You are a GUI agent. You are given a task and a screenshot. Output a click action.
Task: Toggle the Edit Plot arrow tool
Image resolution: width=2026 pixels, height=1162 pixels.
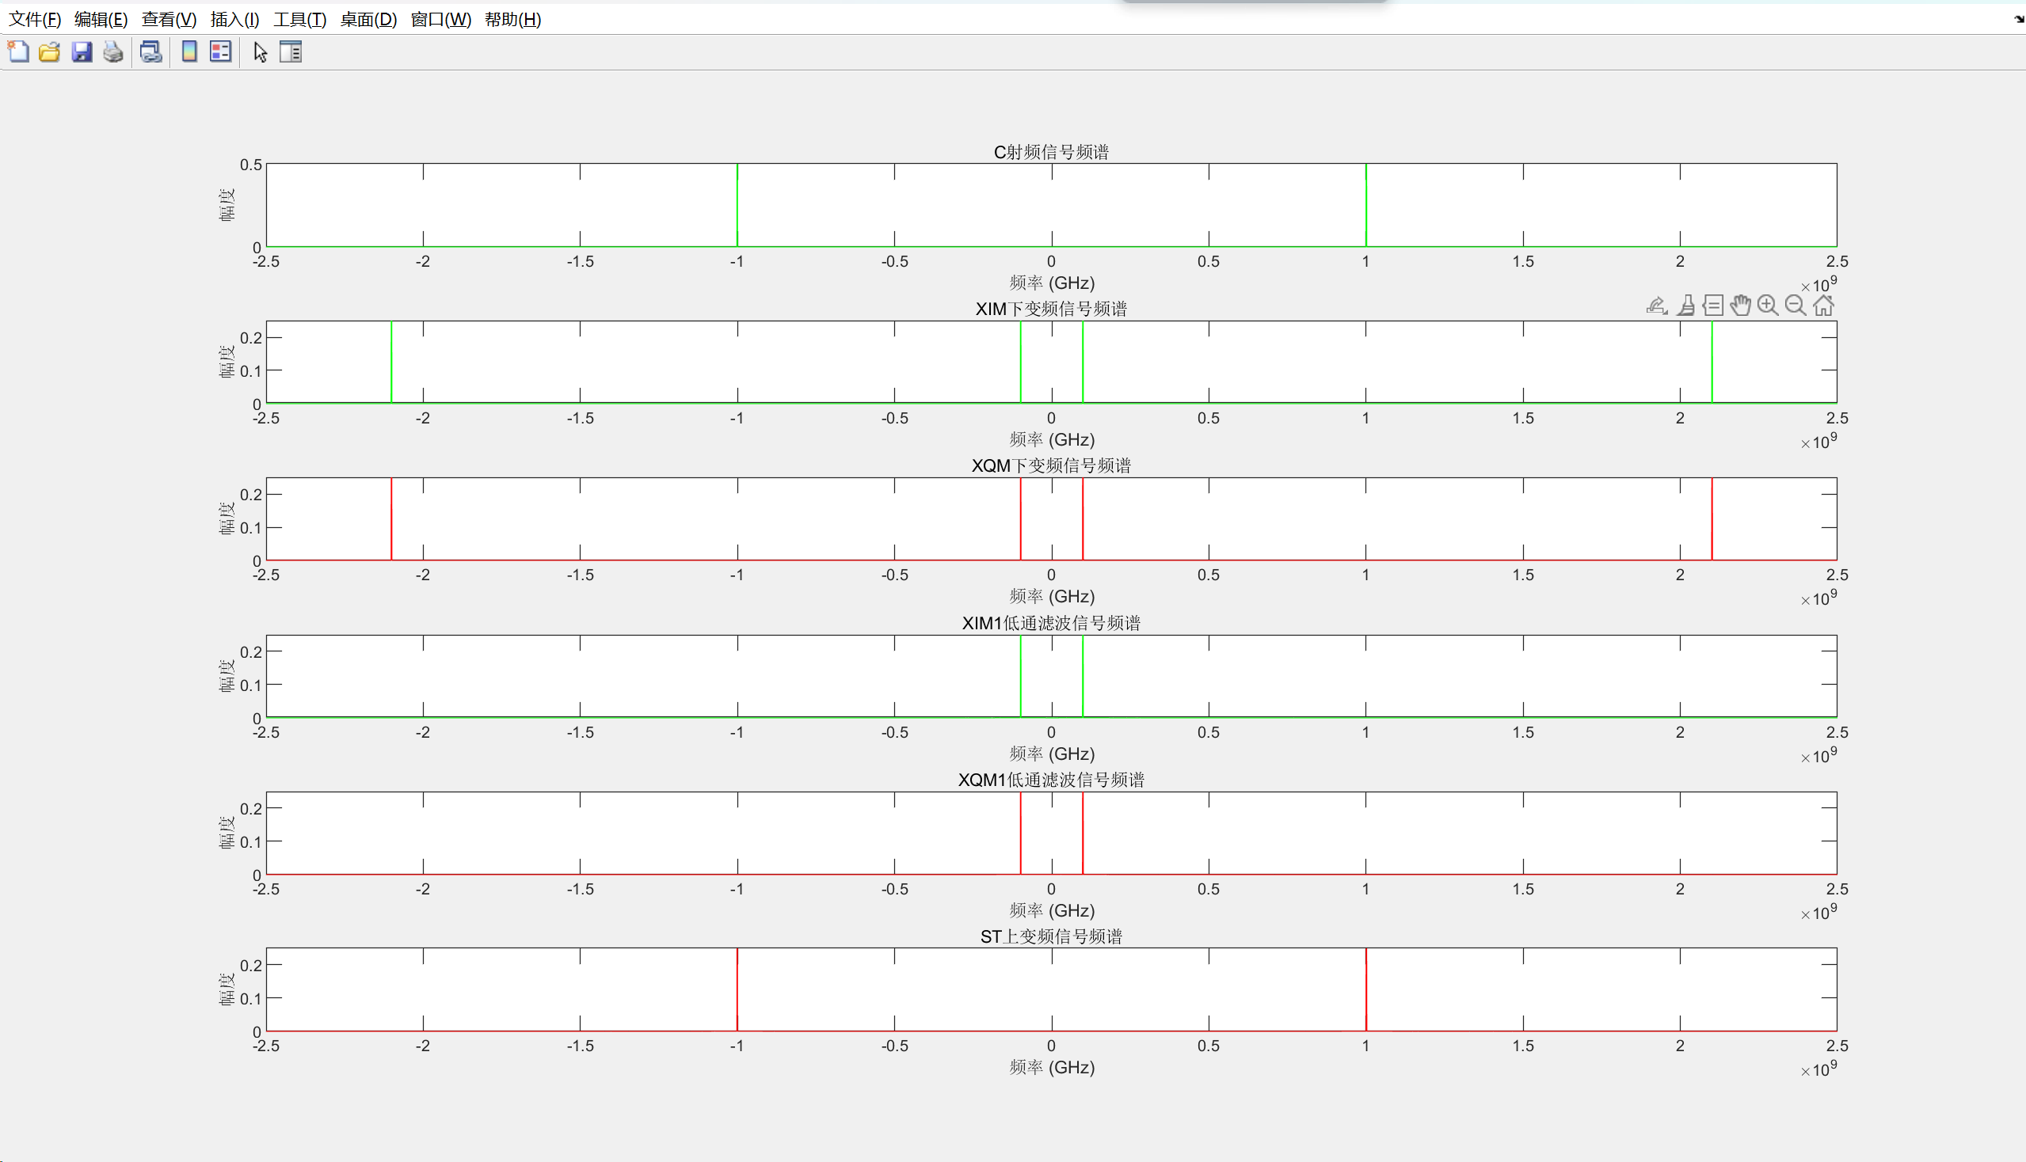pyautogui.click(x=261, y=52)
